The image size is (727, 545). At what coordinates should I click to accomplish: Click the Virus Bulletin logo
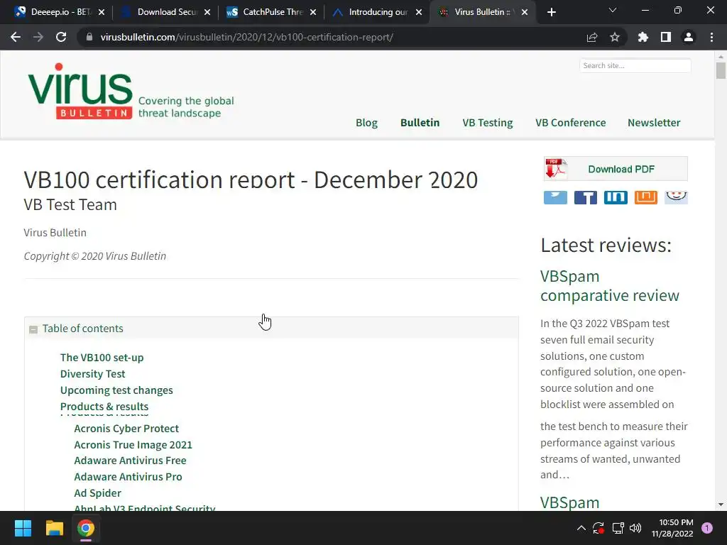80,92
